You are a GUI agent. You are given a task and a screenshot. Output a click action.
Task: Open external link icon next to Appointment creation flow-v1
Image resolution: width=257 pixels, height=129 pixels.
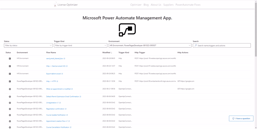click(69, 121)
